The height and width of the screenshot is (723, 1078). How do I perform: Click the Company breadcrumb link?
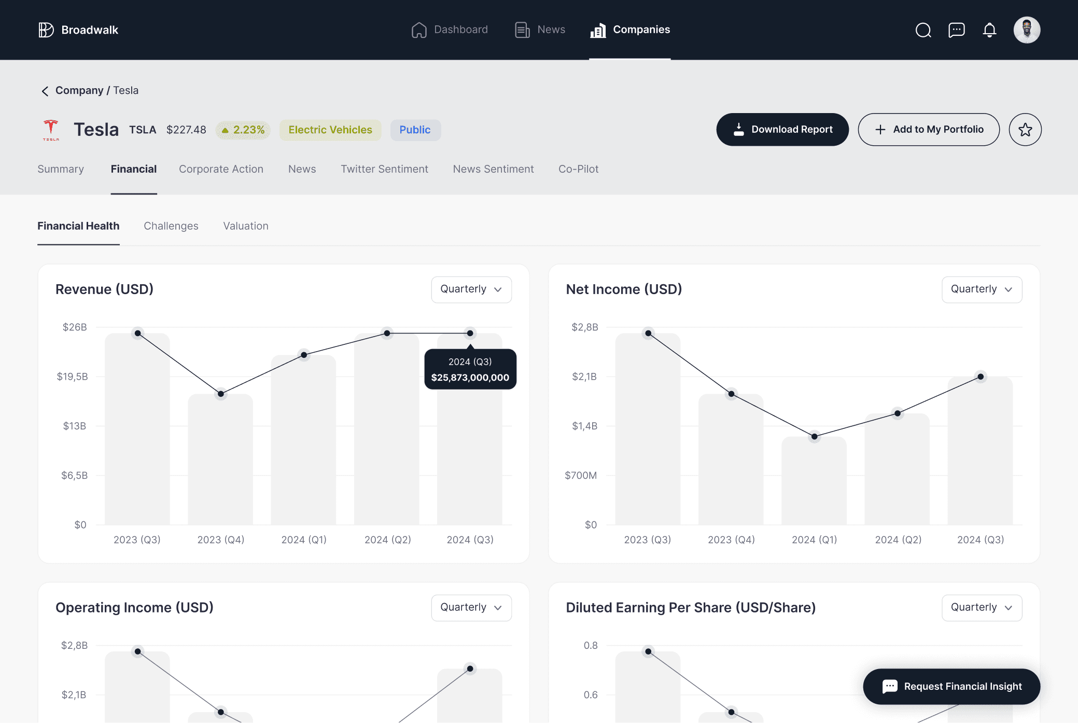click(79, 91)
